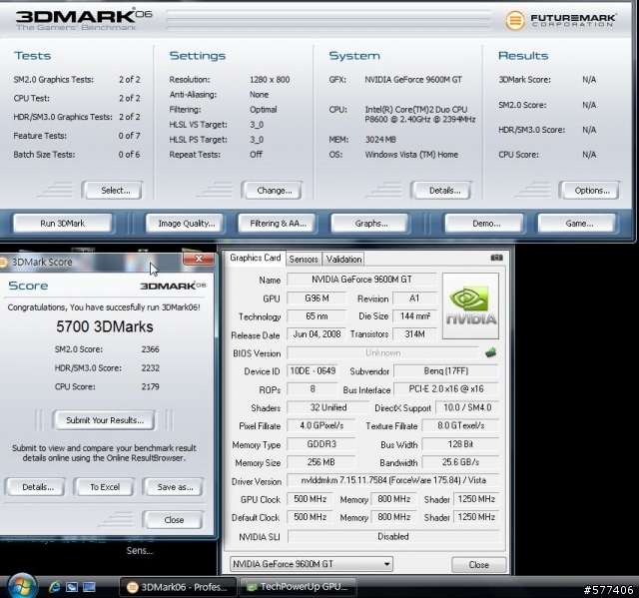Viewport: 639px width, 598px height.
Task: Click the CPU Score value 2179
Action: pyautogui.click(x=150, y=386)
